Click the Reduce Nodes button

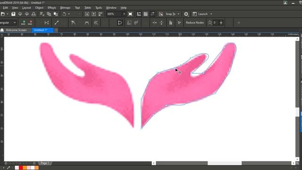pos(195,23)
